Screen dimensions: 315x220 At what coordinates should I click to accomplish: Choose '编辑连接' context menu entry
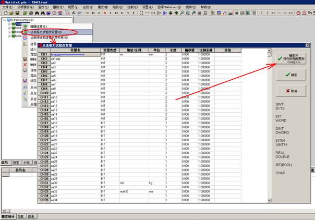click(x=39, y=26)
